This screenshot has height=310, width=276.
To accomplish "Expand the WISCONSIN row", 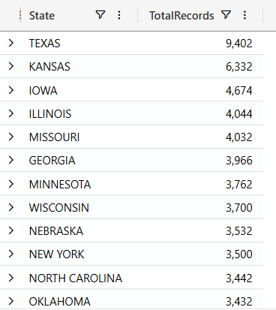I will [x=10, y=207].
